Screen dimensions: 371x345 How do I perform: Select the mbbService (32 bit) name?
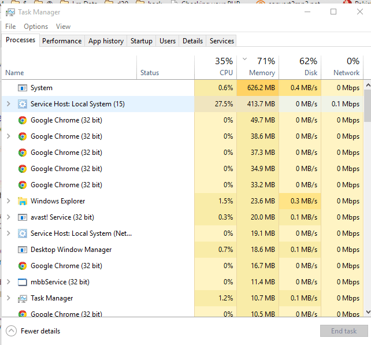tap(60, 282)
